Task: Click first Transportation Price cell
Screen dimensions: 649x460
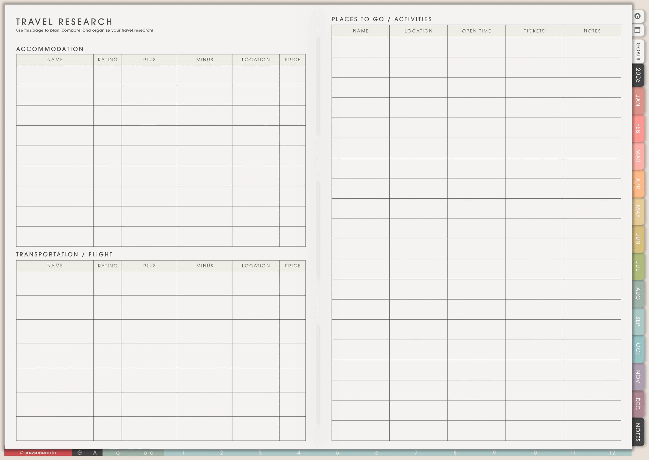Action: click(292, 283)
